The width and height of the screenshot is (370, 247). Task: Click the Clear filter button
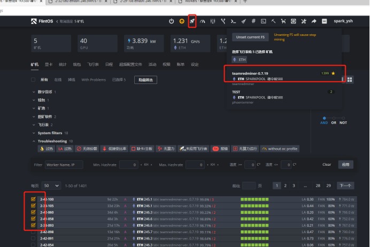(326, 165)
